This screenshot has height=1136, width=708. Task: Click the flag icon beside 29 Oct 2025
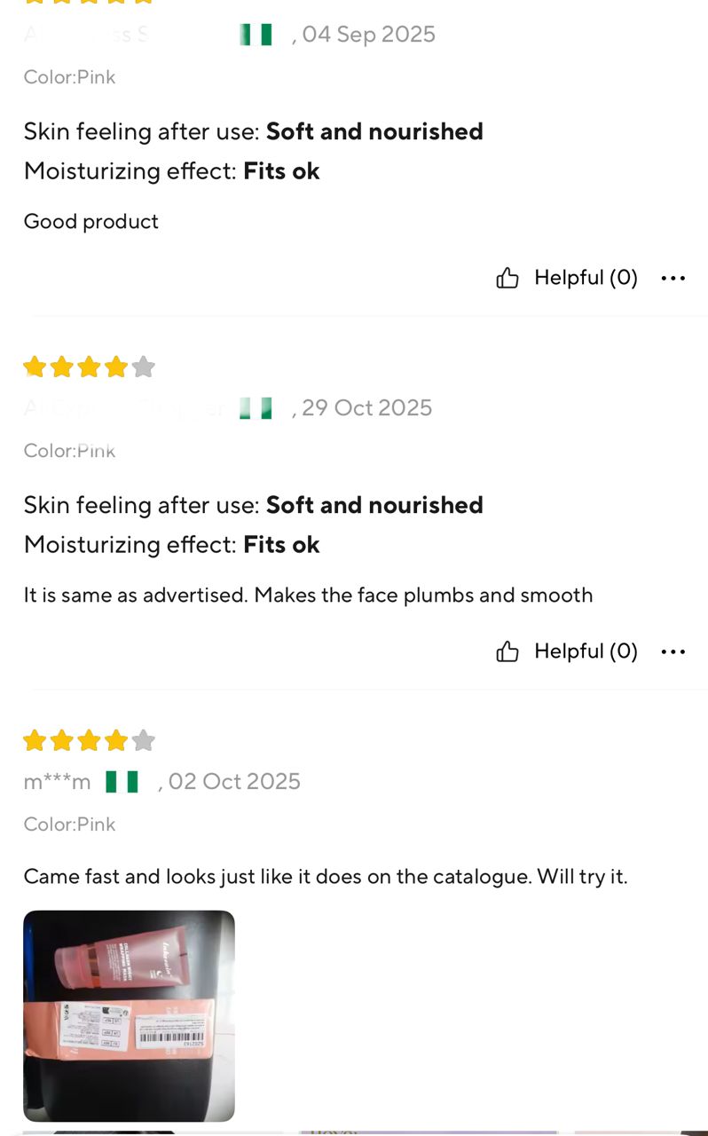point(256,408)
